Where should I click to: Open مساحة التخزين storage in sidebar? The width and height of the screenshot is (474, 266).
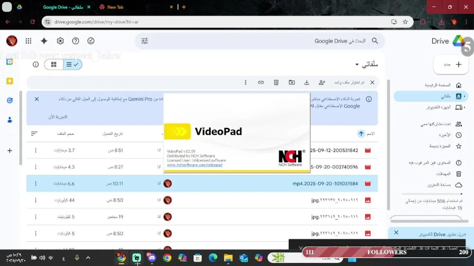point(444,185)
